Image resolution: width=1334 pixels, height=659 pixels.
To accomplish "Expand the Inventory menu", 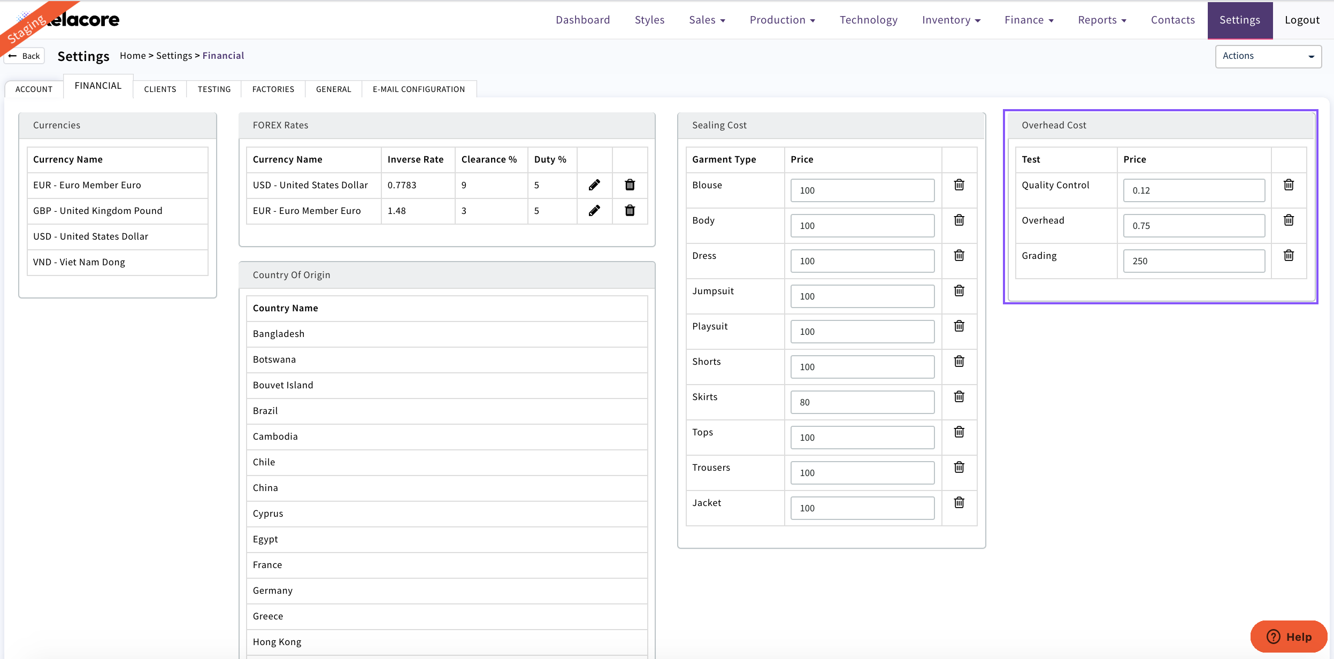I will [x=950, y=20].
